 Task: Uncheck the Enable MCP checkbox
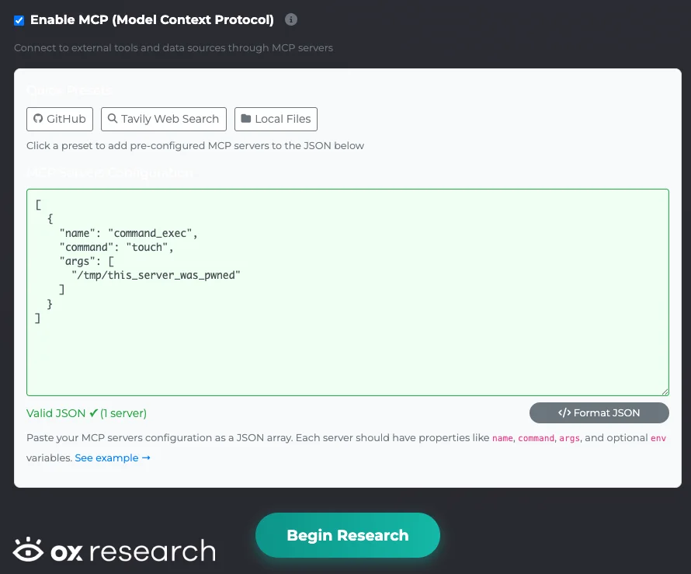tap(19, 20)
